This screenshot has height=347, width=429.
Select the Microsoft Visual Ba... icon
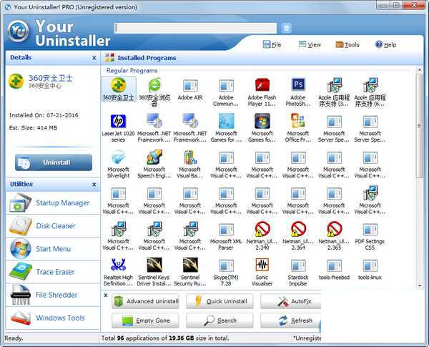[x=190, y=157]
